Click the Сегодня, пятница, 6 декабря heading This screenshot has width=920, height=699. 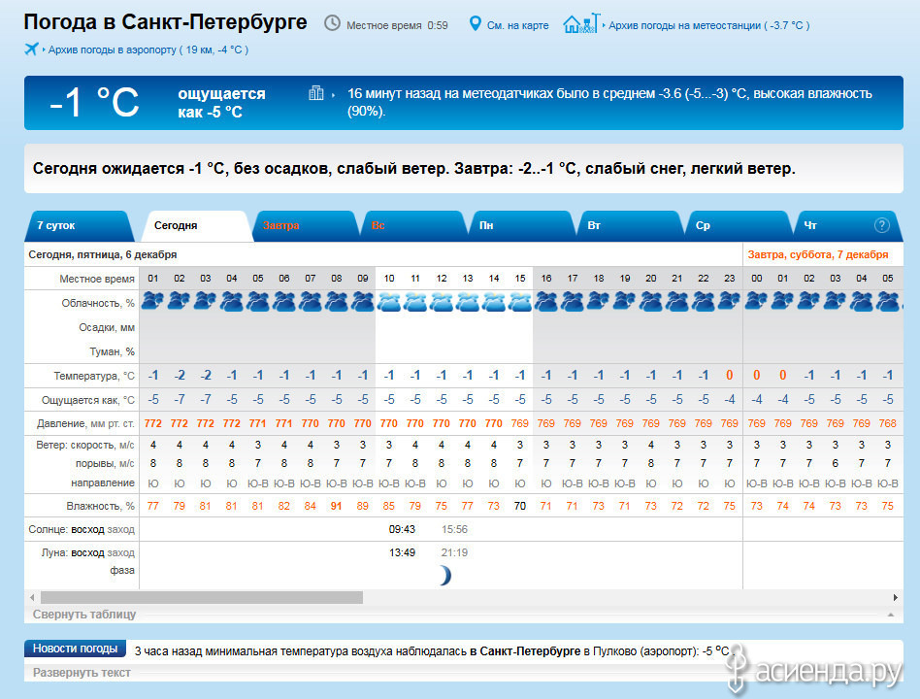[x=103, y=254]
